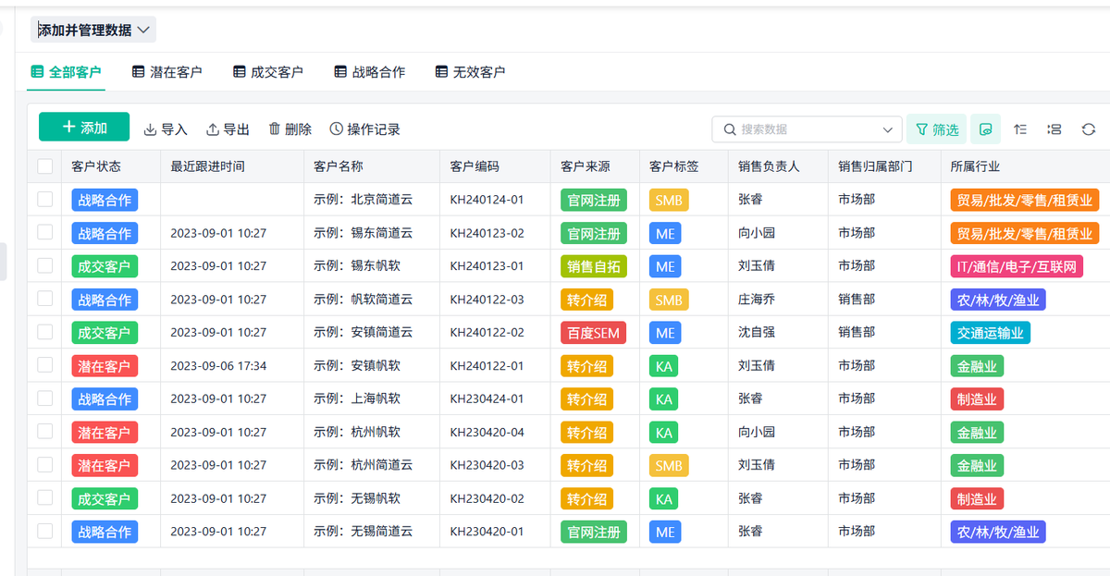The image size is (1110, 576).
Task: Click the red 百度SEM source tag
Action: (x=593, y=333)
